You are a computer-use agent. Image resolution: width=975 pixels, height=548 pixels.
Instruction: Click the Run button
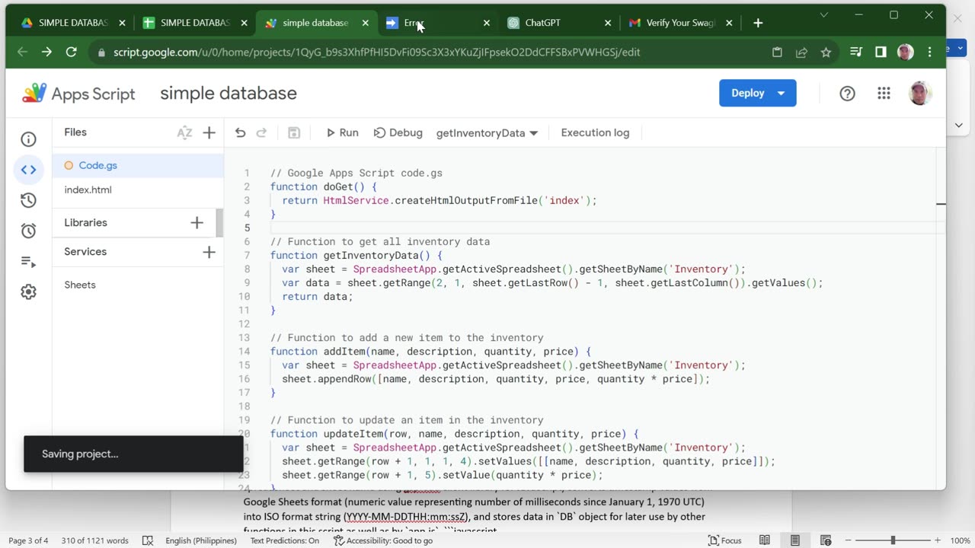coord(342,132)
